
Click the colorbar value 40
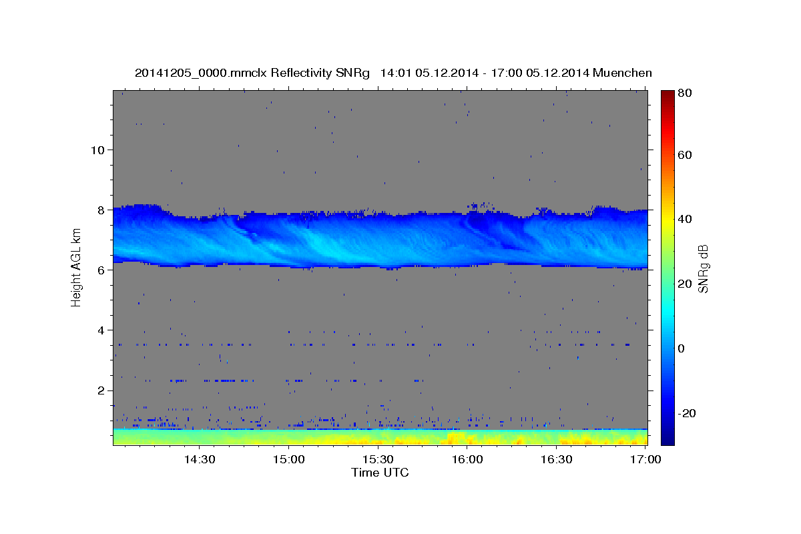[686, 220]
